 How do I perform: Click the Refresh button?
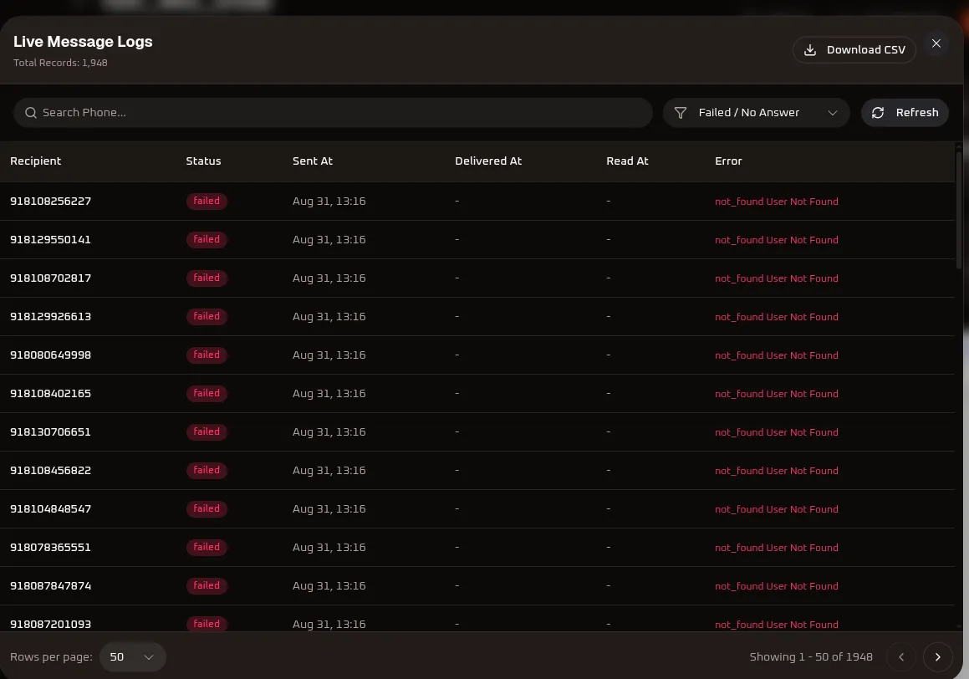905,112
